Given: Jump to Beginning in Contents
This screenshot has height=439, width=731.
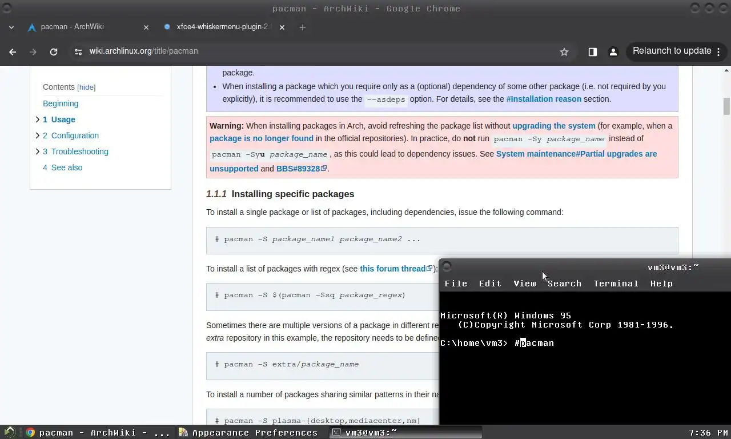Looking at the screenshot, I should tap(61, 103).
